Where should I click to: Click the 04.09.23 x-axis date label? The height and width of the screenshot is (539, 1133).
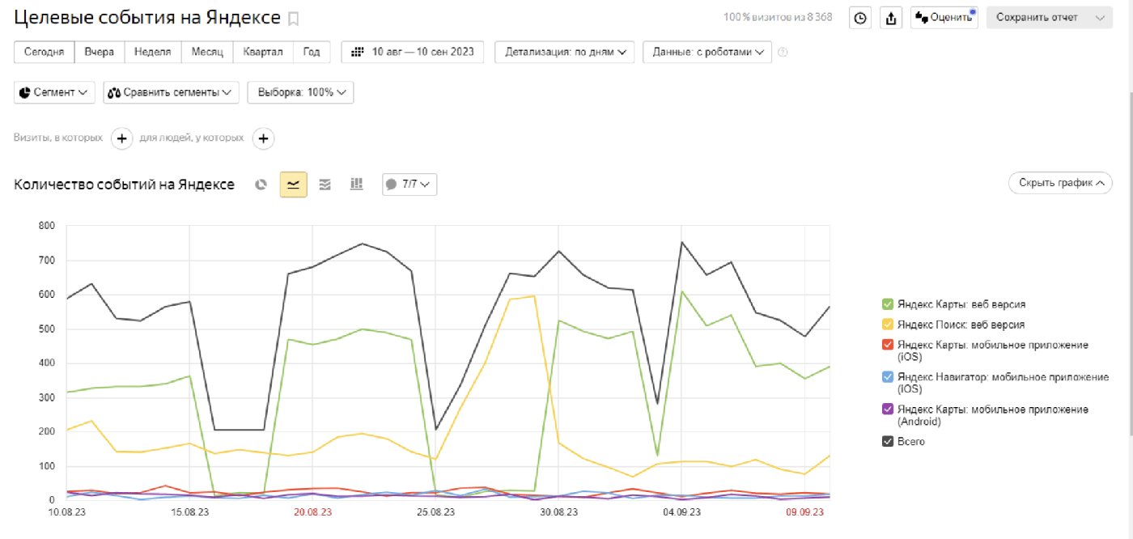(682, 512)
